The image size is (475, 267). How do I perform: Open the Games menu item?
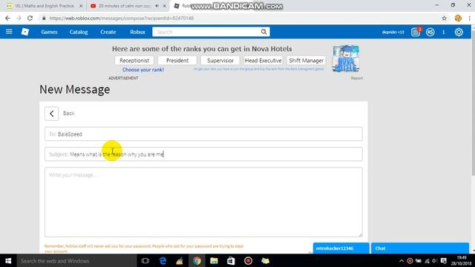(49, 32)
